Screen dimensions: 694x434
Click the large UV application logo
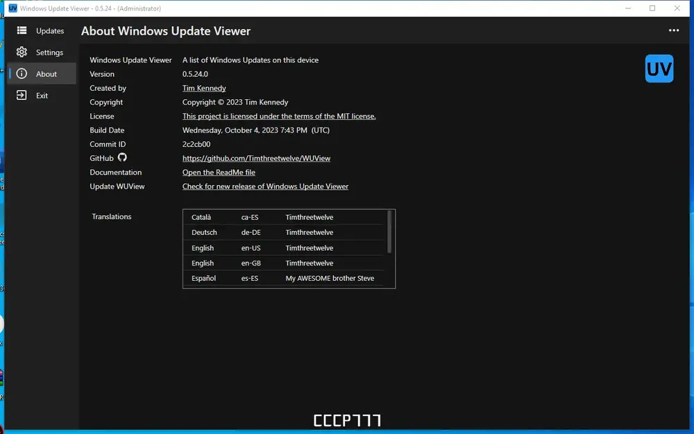coord(659,69)
